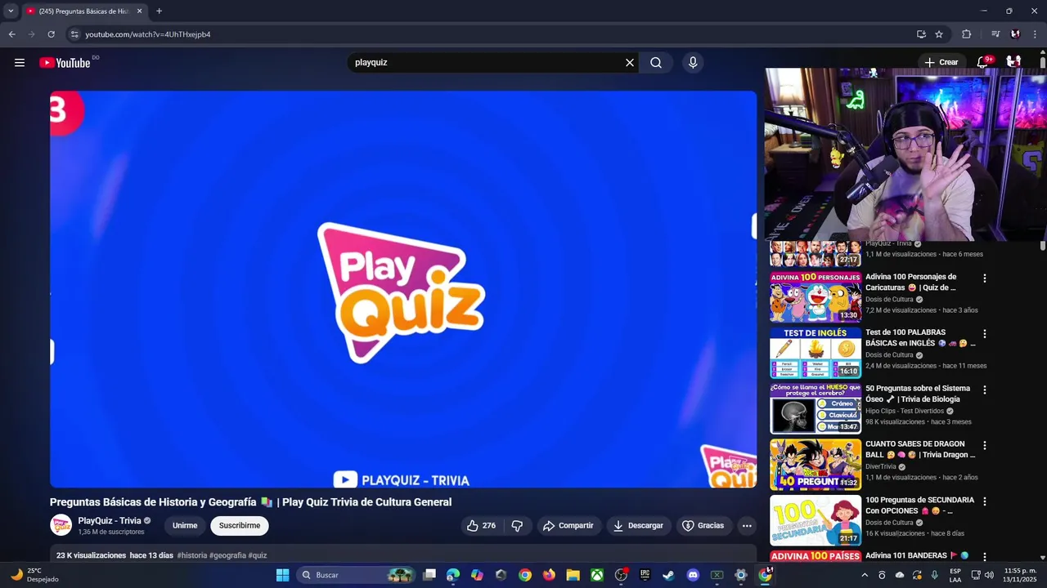Click the taskbar Buscar search box
Screen dimensions: 1047x588
pyautogui.click(x=356, y=575)
